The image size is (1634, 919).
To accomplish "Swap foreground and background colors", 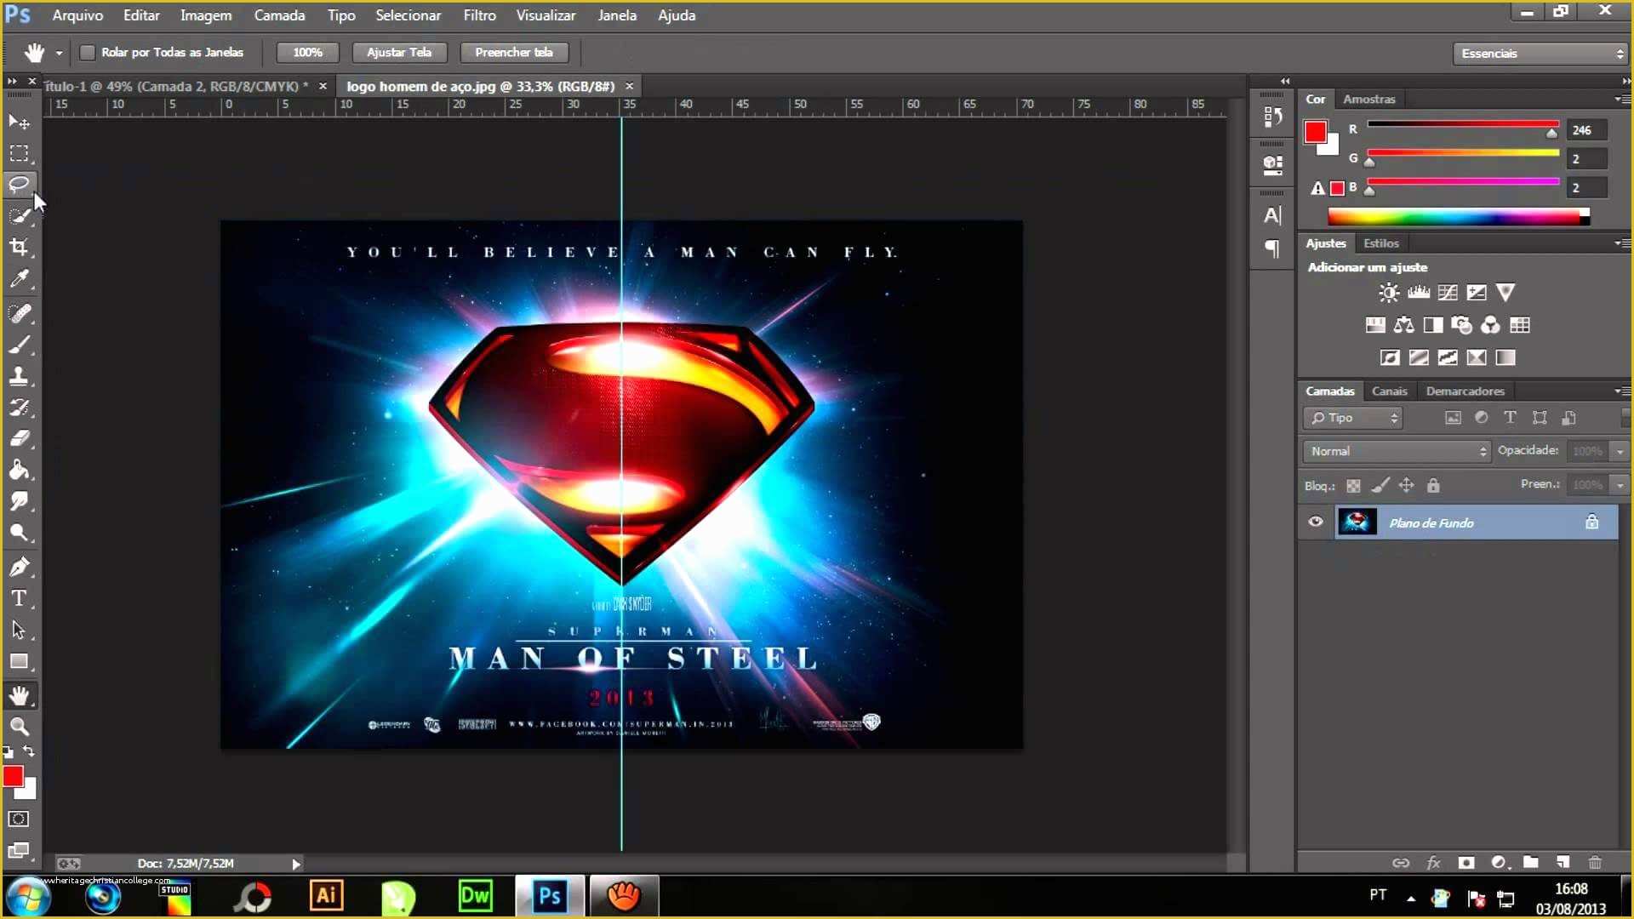I will (29, 751).
